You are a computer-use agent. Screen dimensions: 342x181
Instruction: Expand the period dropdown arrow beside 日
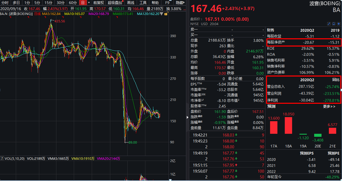tap(89, 3)
